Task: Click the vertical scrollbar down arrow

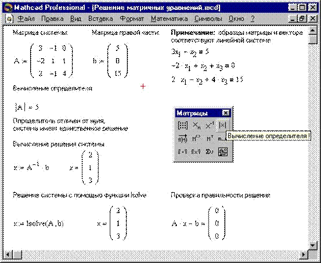Action: (x=312, y=245)
